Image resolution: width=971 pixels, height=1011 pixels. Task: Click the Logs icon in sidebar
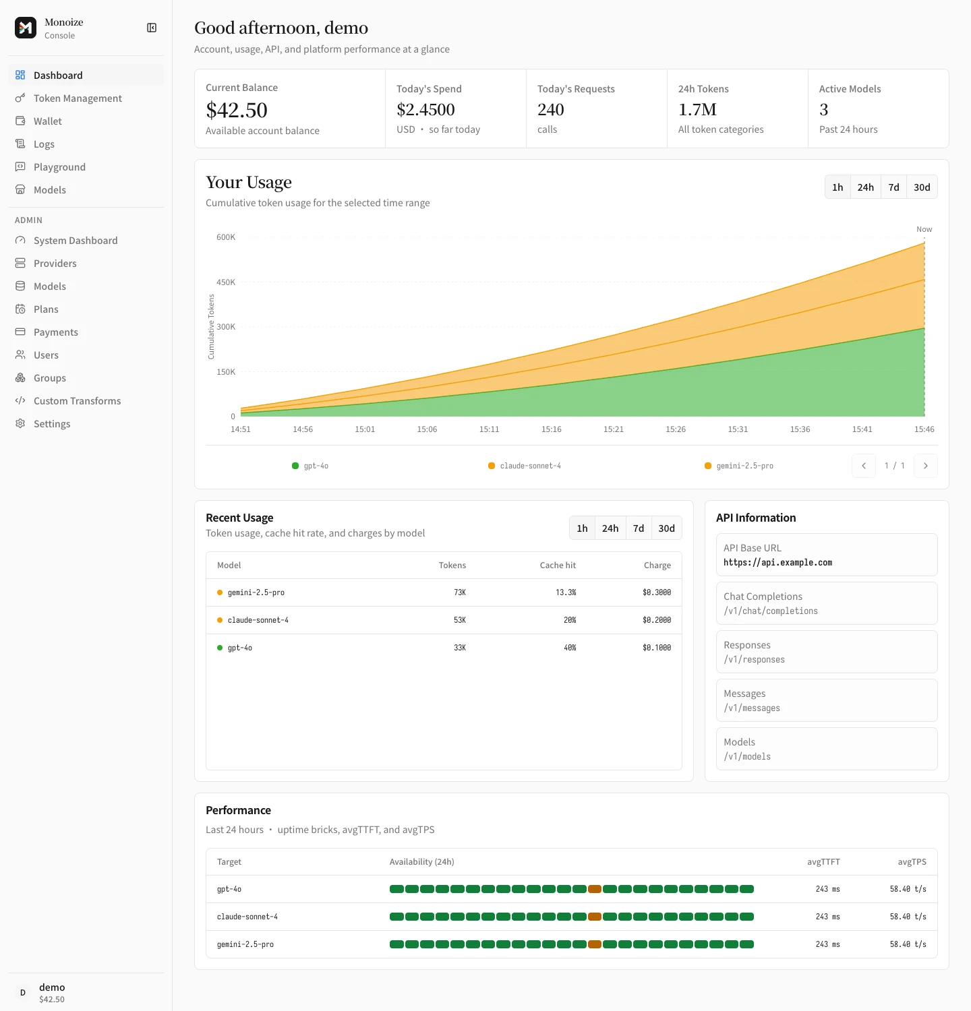(x=20, y=144)
